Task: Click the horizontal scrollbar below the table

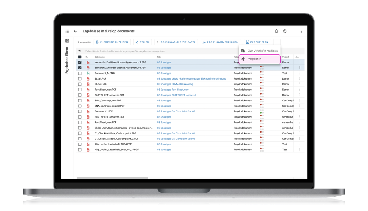Action: coord(112,178)
